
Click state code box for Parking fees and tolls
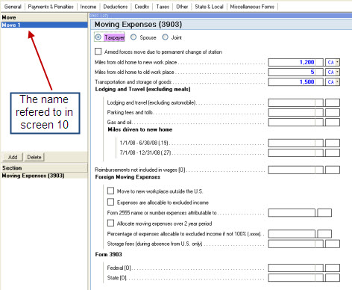(x=333, y=112)
